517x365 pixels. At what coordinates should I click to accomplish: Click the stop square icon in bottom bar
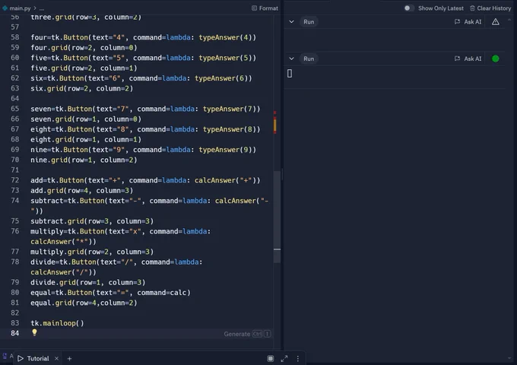[x=271, y=358]
